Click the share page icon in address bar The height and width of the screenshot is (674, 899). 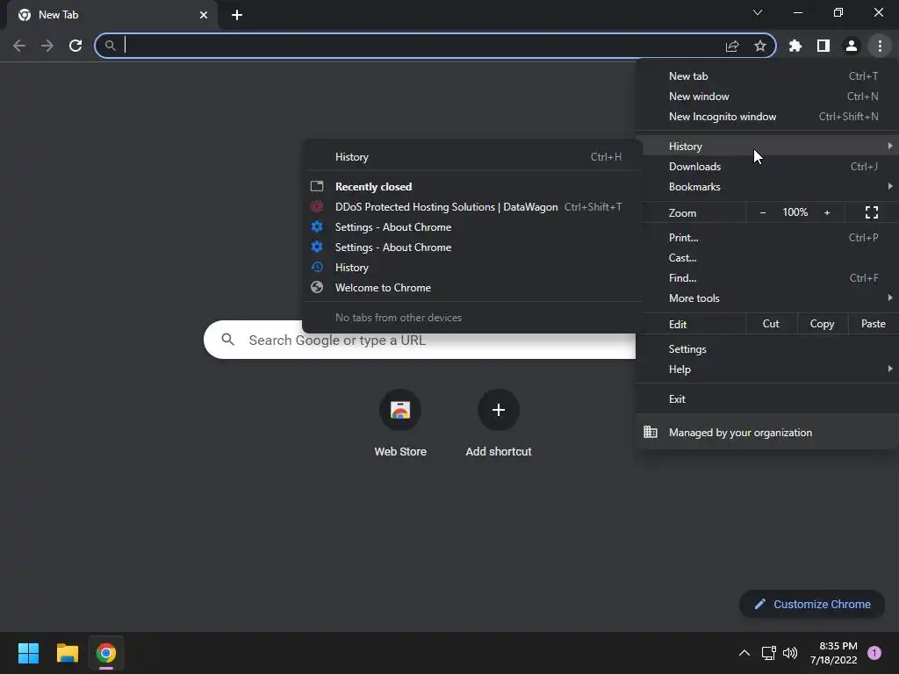732,46
